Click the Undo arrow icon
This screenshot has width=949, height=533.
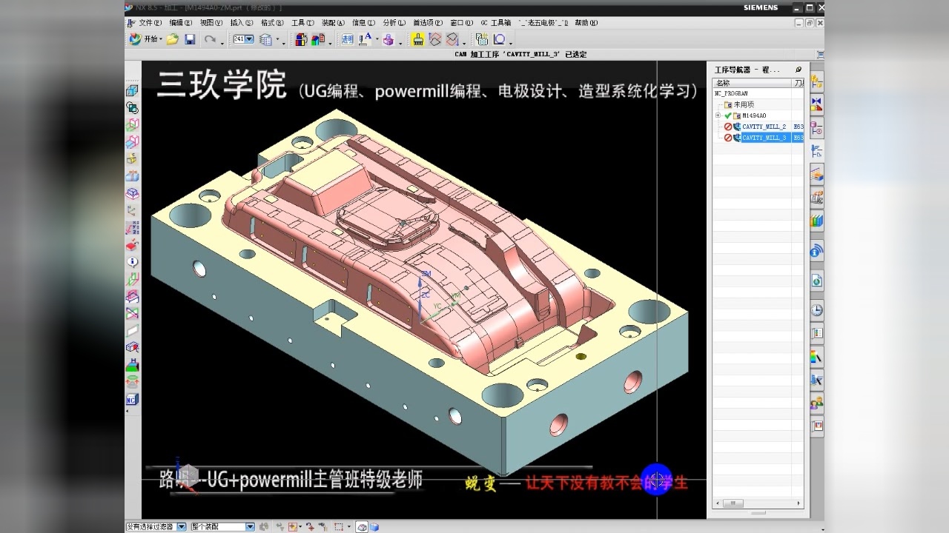point(211,39)
